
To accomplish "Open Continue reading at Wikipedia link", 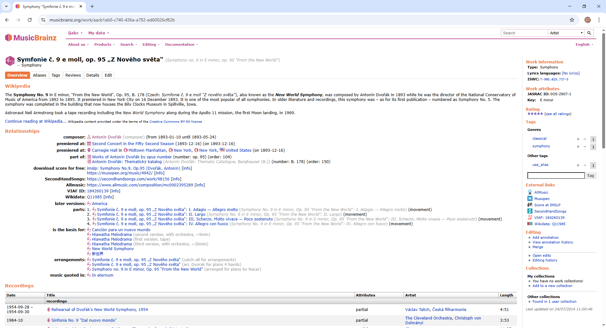I will click(x=36, y=121).
